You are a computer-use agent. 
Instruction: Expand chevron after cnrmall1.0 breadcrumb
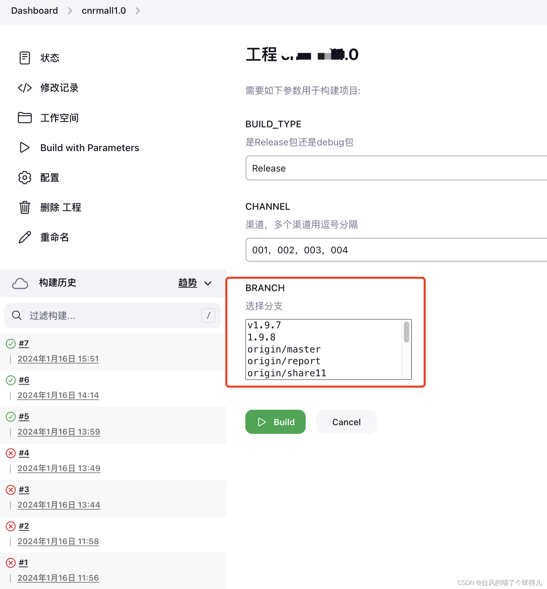point(138,11)
